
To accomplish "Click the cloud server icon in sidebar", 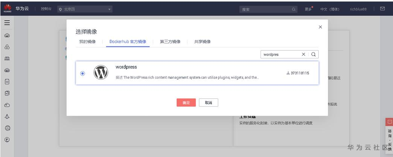I will pos(7,70).
